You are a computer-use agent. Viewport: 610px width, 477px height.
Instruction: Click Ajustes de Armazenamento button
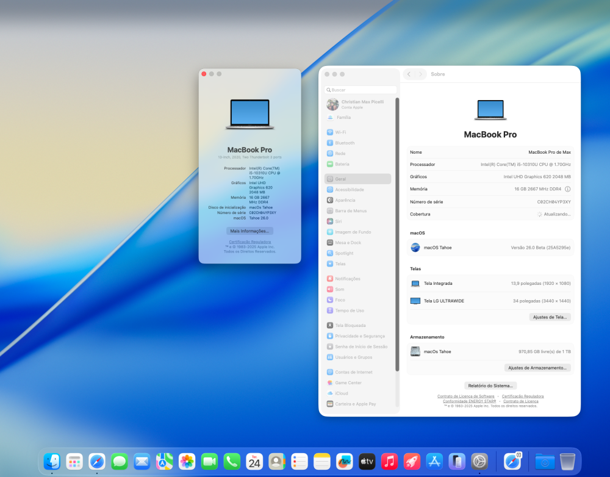tap(537, 368)
